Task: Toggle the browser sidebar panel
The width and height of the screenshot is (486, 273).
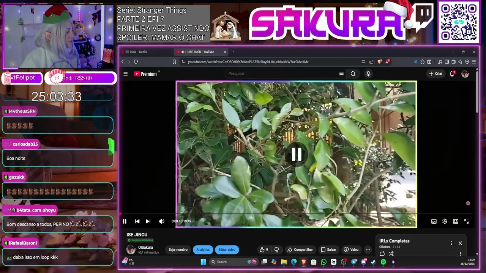Action: (447, 62)
